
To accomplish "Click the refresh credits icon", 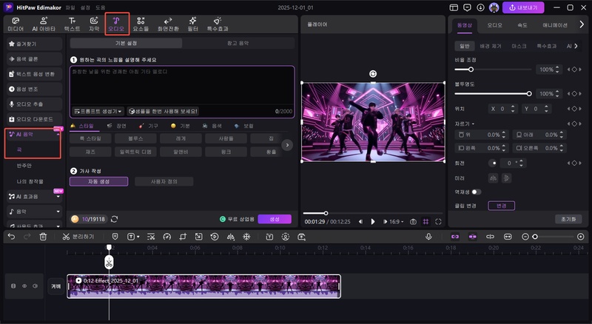I will (114, 219).
